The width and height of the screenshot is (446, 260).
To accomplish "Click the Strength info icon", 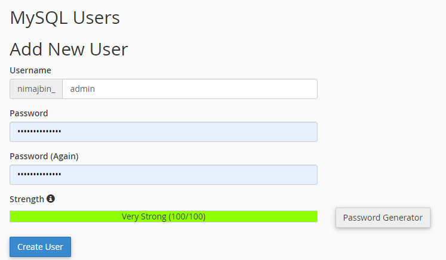I will (51, 199).
